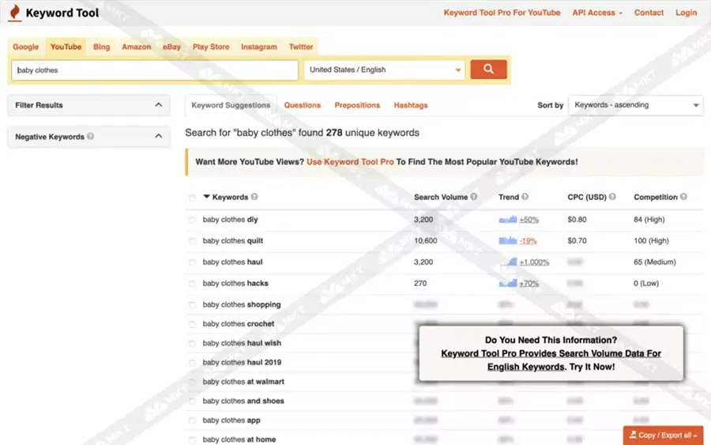Image resolution: width=711 pixels, height=445 pixels.
Task: Switch to the Play Store tab
Action: coord(211,47)
